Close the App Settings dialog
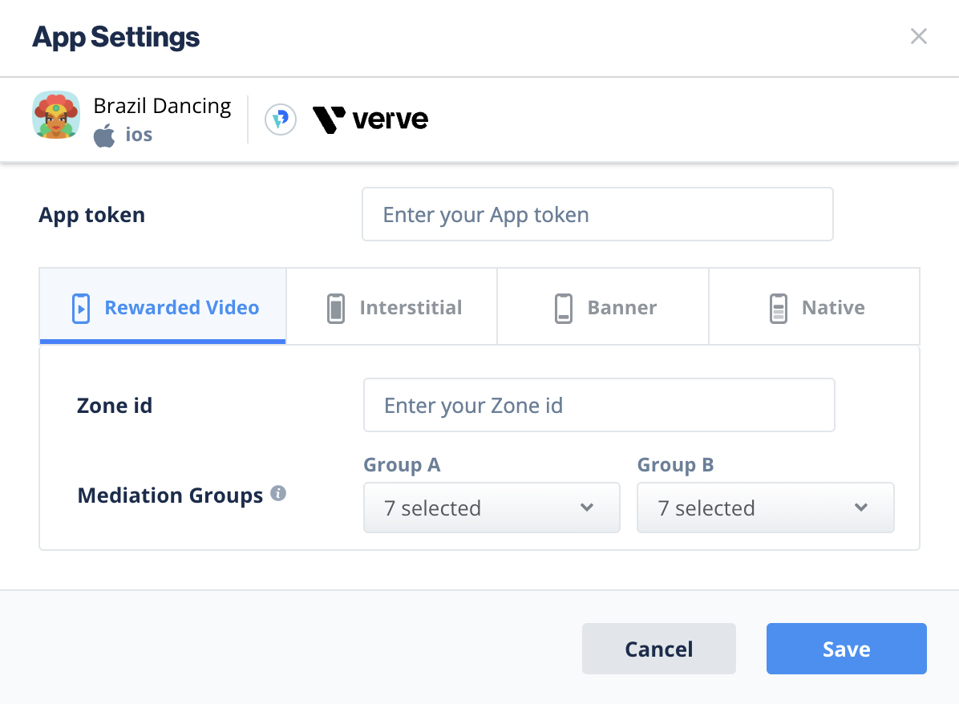Screen dimensions: 959x704 click(918, 37)
